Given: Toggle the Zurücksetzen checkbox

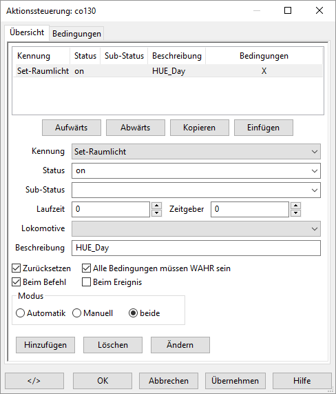Looking at the screenshot, I should click(x=17, y=268).
